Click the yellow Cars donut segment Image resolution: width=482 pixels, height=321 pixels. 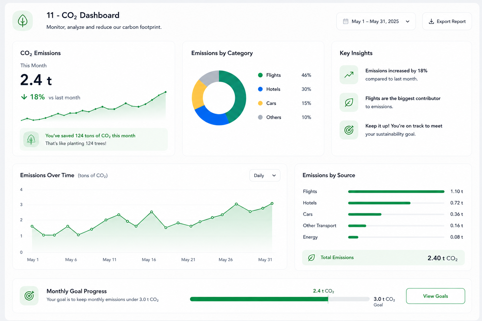(x=198, y=95)
